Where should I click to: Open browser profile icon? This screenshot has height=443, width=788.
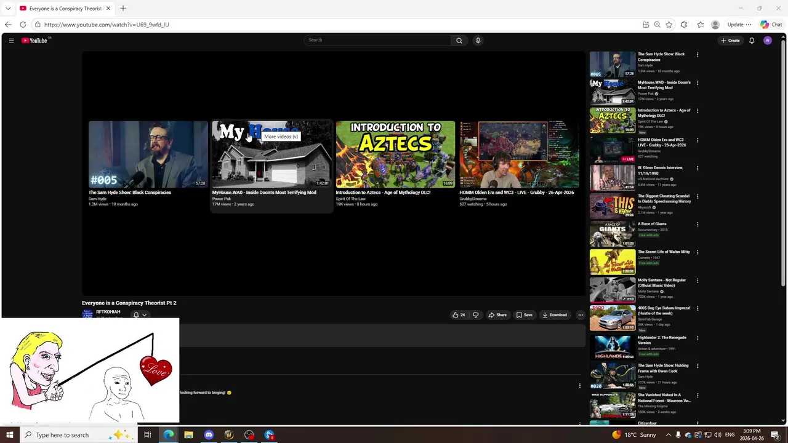tap(715, 25)
